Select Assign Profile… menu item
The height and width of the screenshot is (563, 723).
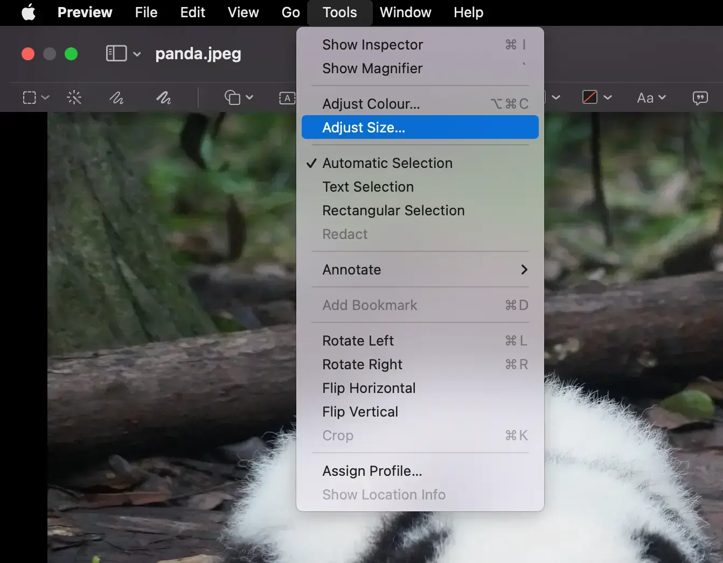click(x=420, y=471)
